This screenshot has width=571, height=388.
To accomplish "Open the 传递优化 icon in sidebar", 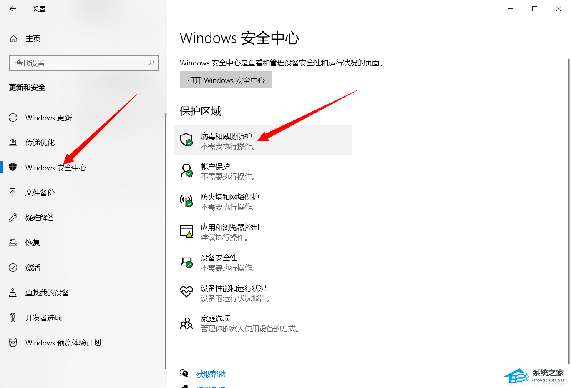I will [x=13, y=143].
